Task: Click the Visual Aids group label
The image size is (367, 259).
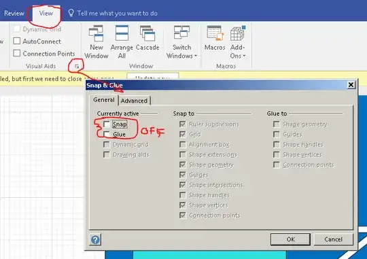Action: [41, 66]
